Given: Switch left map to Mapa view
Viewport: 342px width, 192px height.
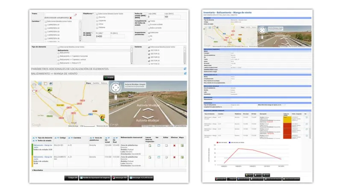Looking at the screenshot, I should point(88,83).
